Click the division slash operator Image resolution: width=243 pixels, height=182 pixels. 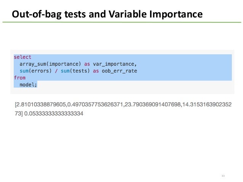click(x=56, y=71)
